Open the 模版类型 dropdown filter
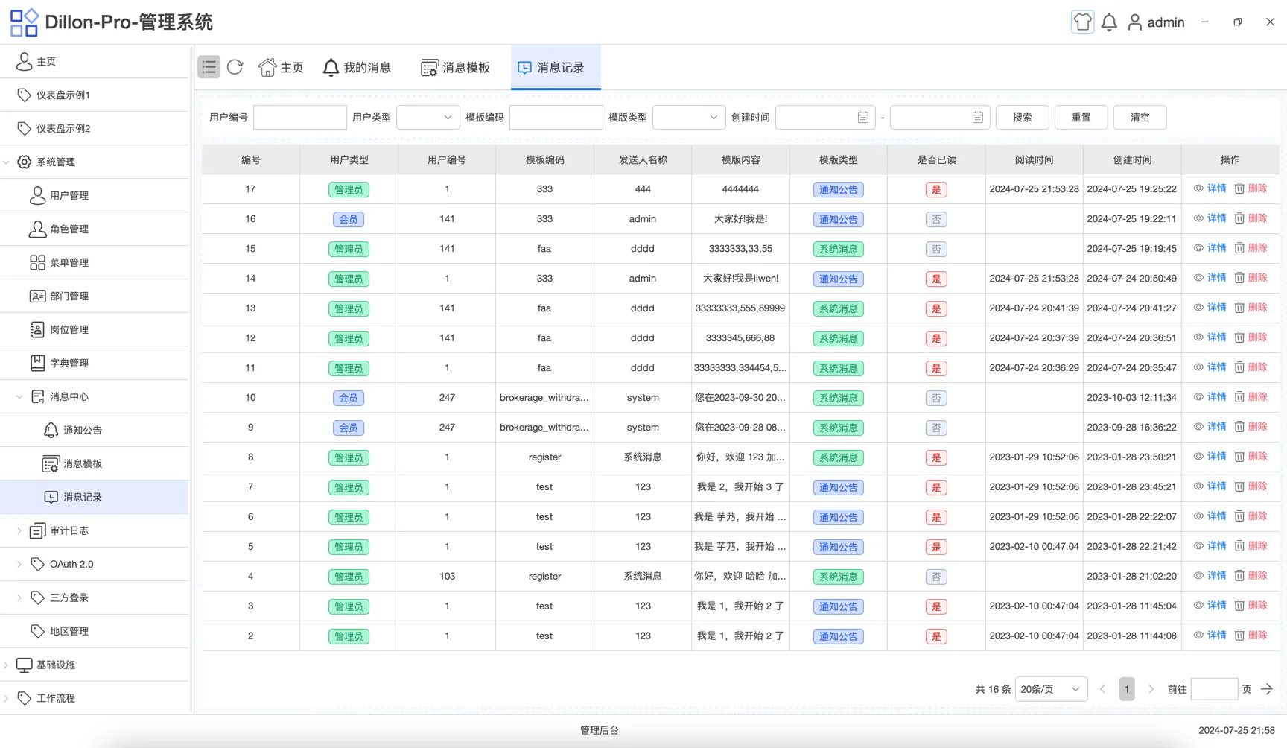1287x748 pixels. tap(689, 117)
